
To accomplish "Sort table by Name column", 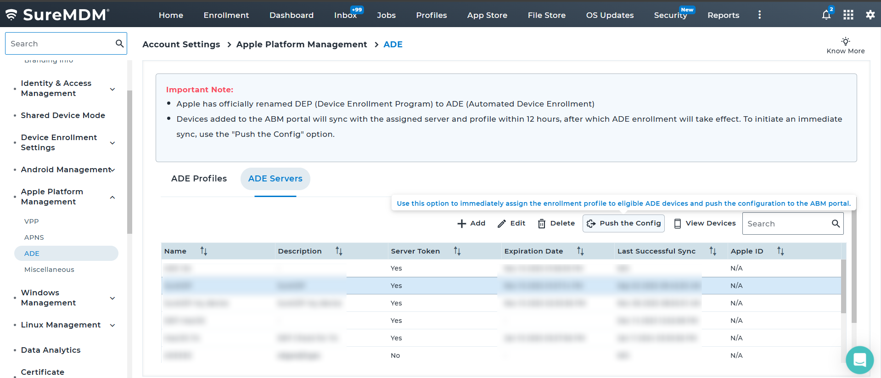I will [204, 251].
